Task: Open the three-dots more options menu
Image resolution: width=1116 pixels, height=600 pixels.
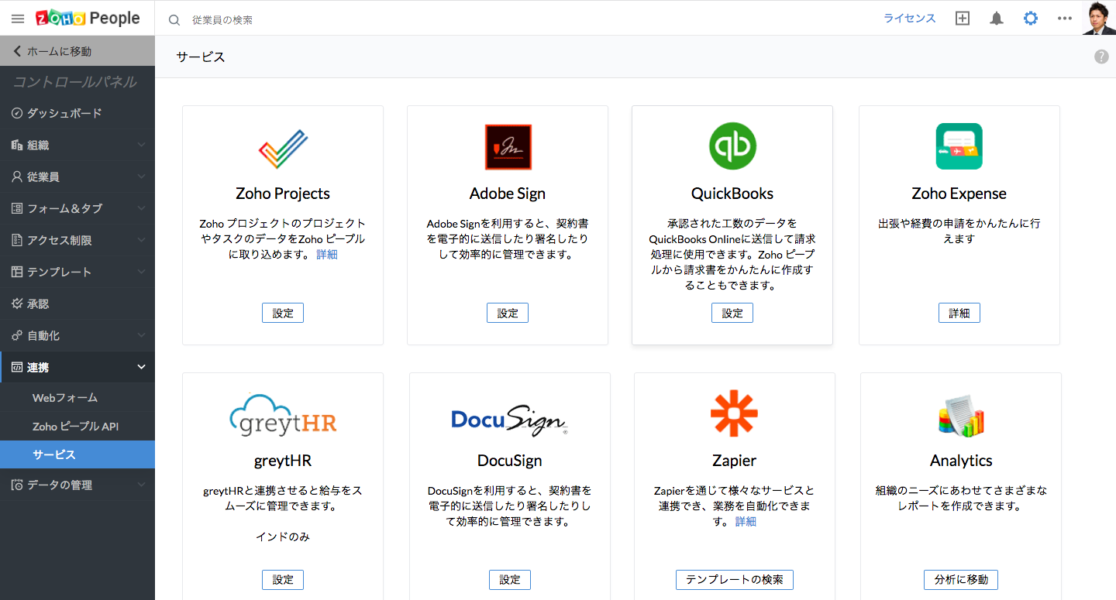Action: pyautogui.click(x=1065, y=19)
